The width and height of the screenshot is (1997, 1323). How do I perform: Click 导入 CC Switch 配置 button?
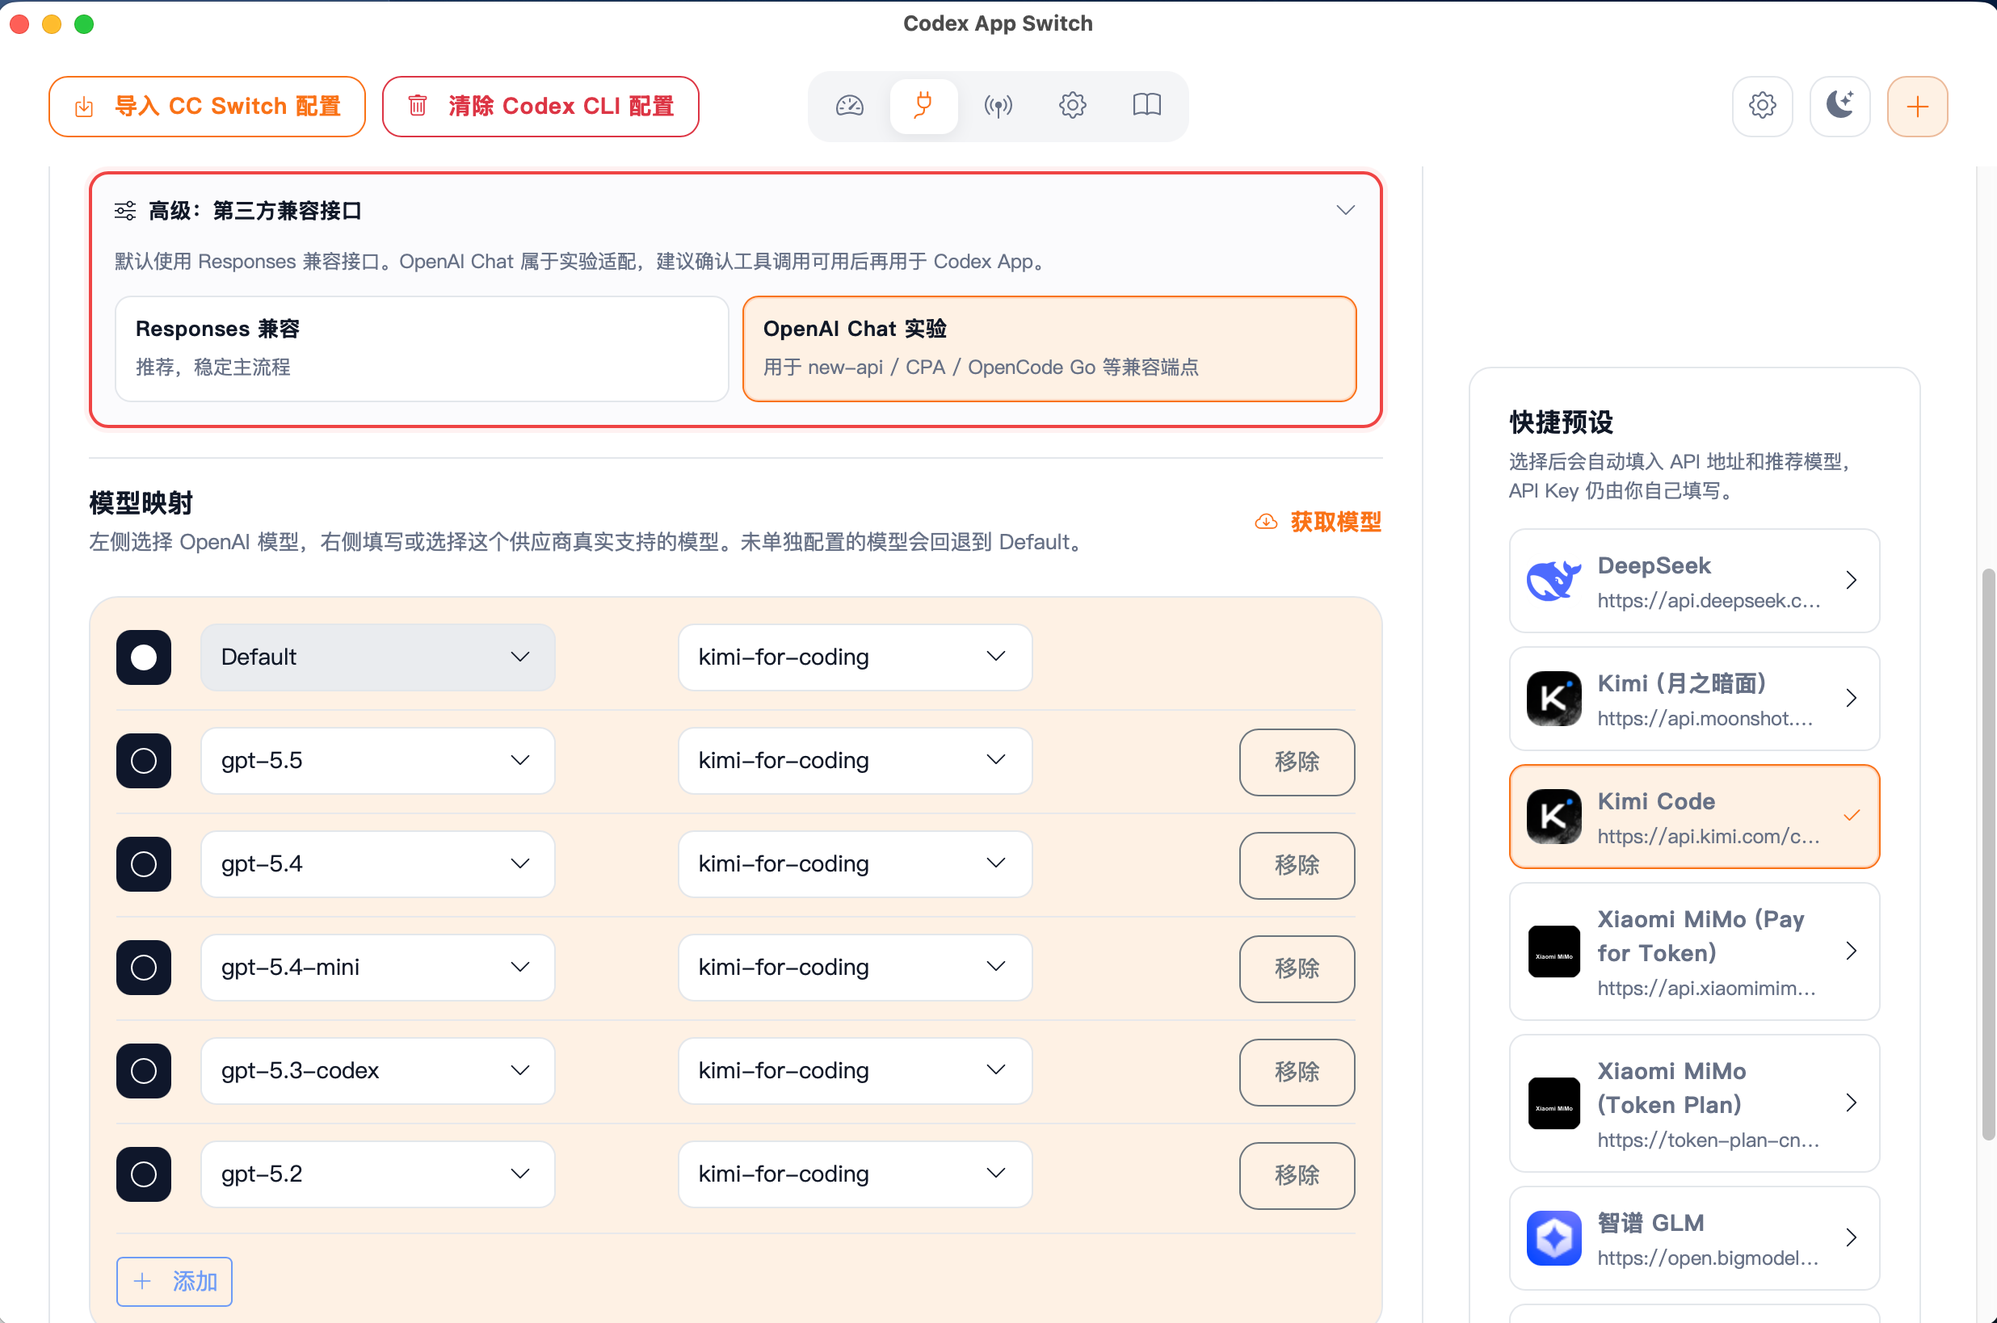click(207, 107)
